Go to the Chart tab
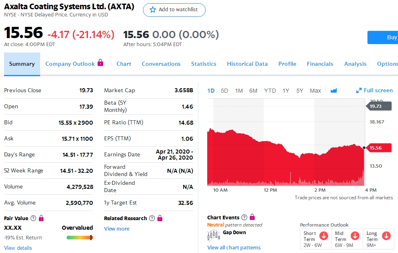Viewport: 398px width, 253px height. pos(124,64)
